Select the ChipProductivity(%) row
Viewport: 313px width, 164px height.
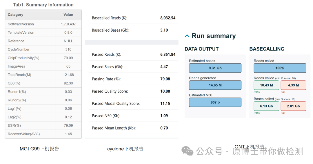(43, 58)
